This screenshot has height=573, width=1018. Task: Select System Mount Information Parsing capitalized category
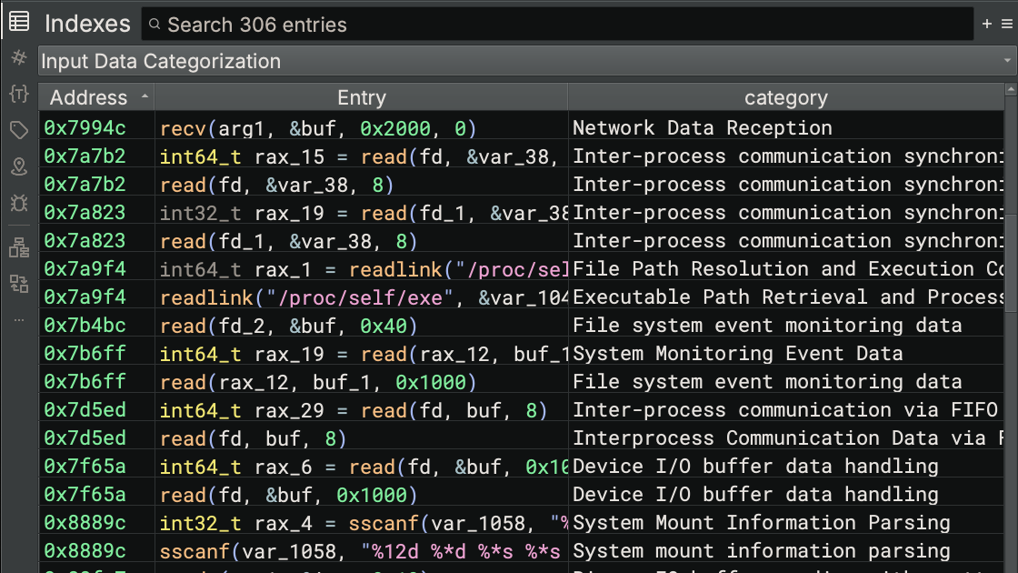coord(761,523)
